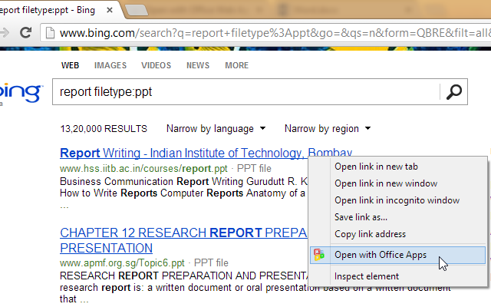Choose 'Save link as...' from context menu
This screenshot has width=491, height=307.
(397, 217)
